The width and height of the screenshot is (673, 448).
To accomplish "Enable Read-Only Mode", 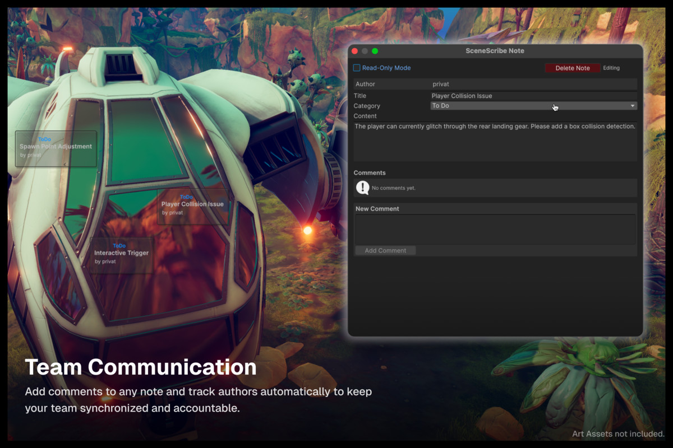I will click(357, 67).
